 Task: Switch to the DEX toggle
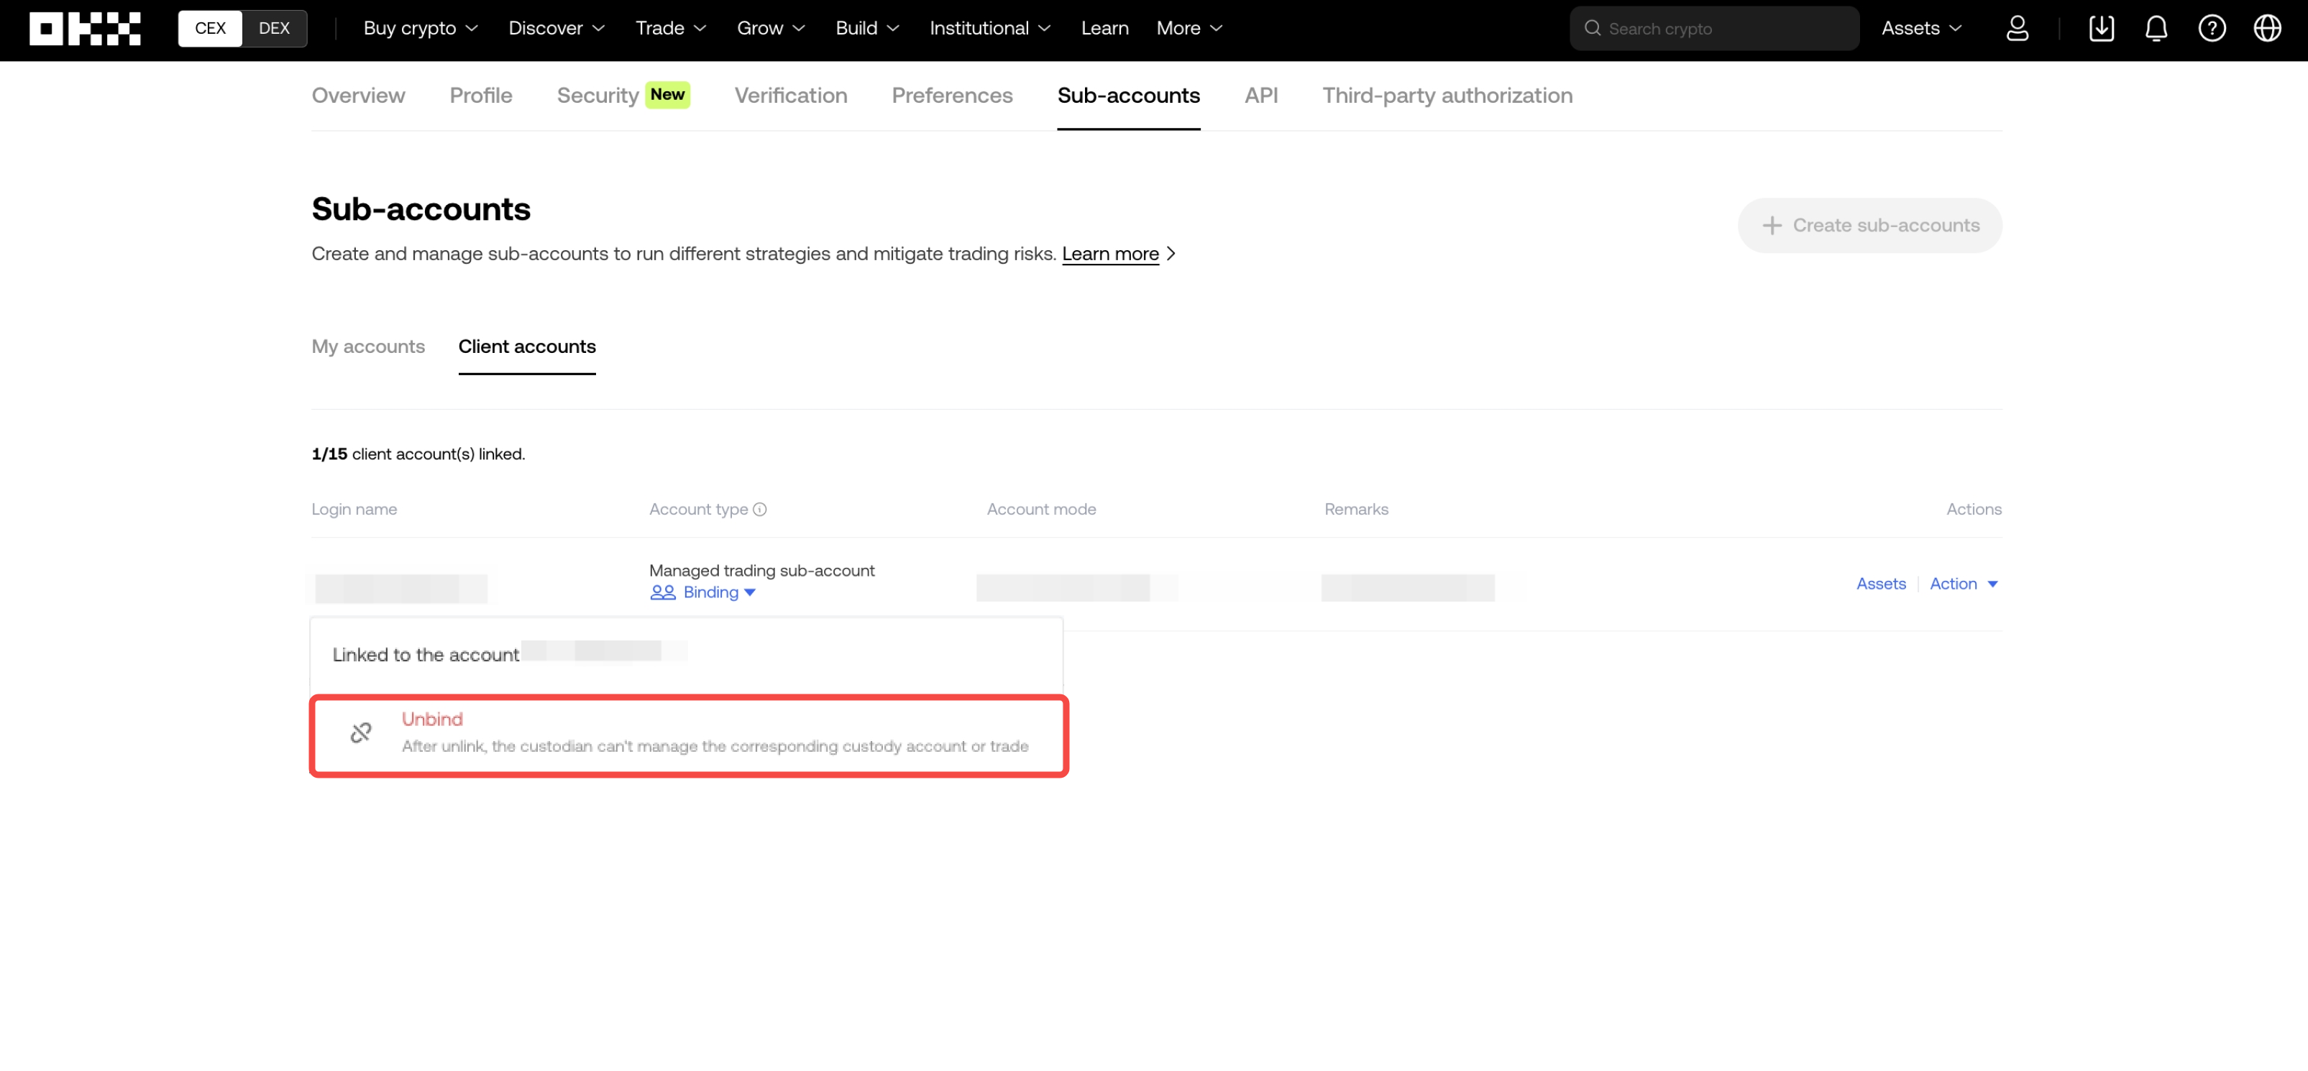[x=273, y=29]
